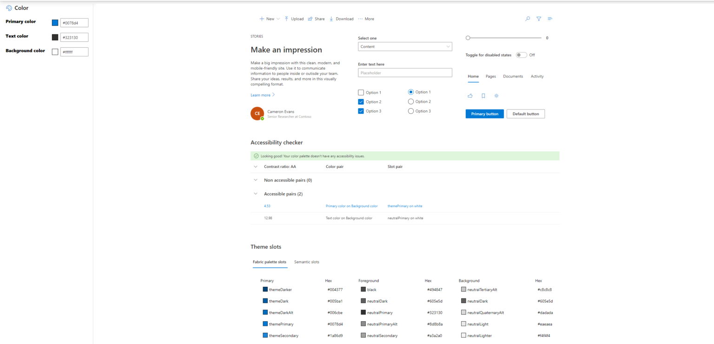Open the Documents tab

click(x=513, y=76)
